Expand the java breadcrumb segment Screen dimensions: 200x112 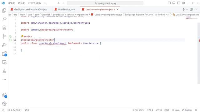tap(30, 15)
